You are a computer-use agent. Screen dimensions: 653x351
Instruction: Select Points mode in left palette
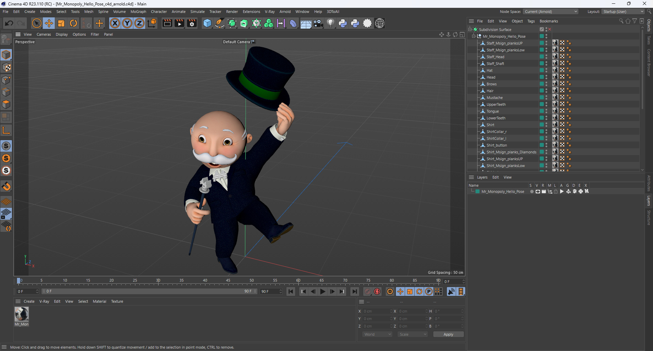pos(6,80)
